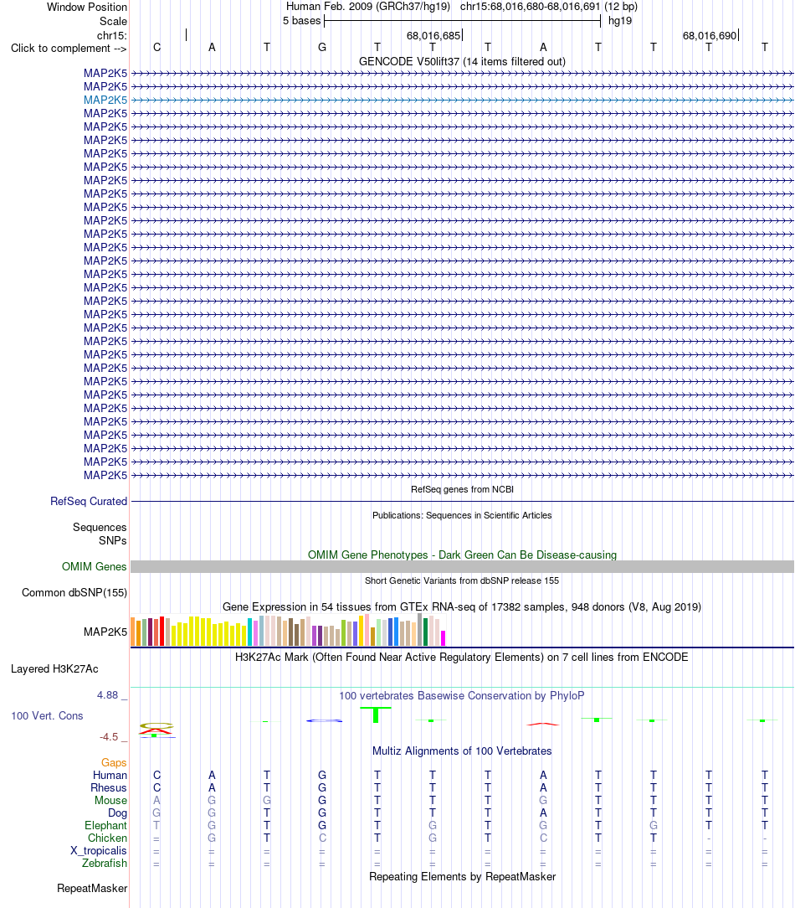Click the 100 Vert. Cons track label
795x908 pixels.
click(x=47, y=716)
